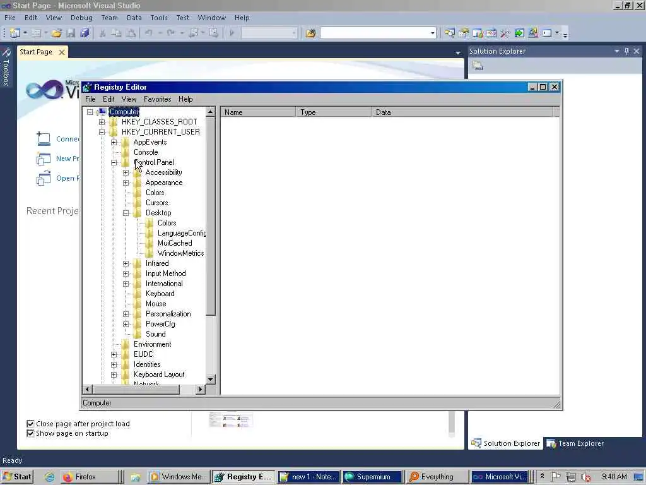Screen dimensions: 646x485
Task: Toggle Close page after project load checkbox
Action: [30, 424]
